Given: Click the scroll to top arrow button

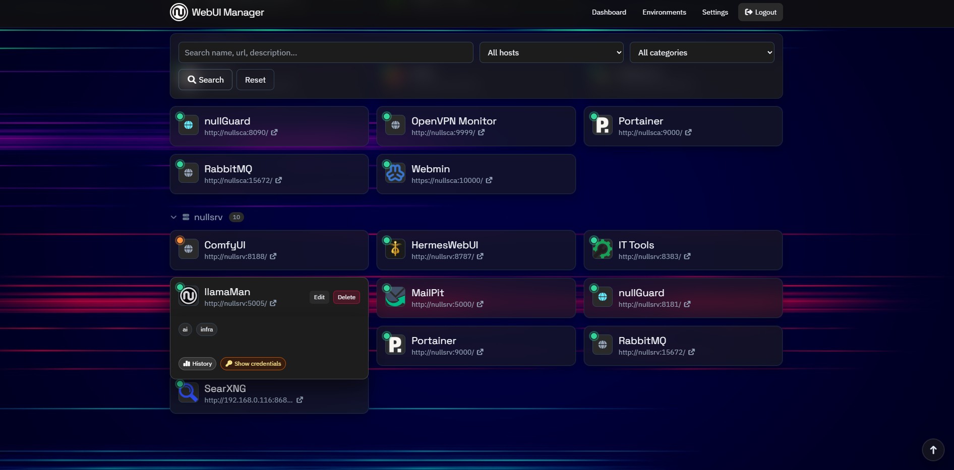Looking at the screenshot, I should pos(933,450).
